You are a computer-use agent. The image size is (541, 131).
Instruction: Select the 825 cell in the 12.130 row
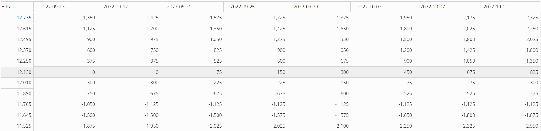(x=534, y=72)
